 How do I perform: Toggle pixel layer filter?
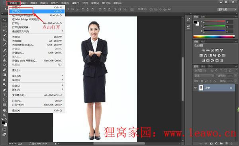(x=212, y=71)
